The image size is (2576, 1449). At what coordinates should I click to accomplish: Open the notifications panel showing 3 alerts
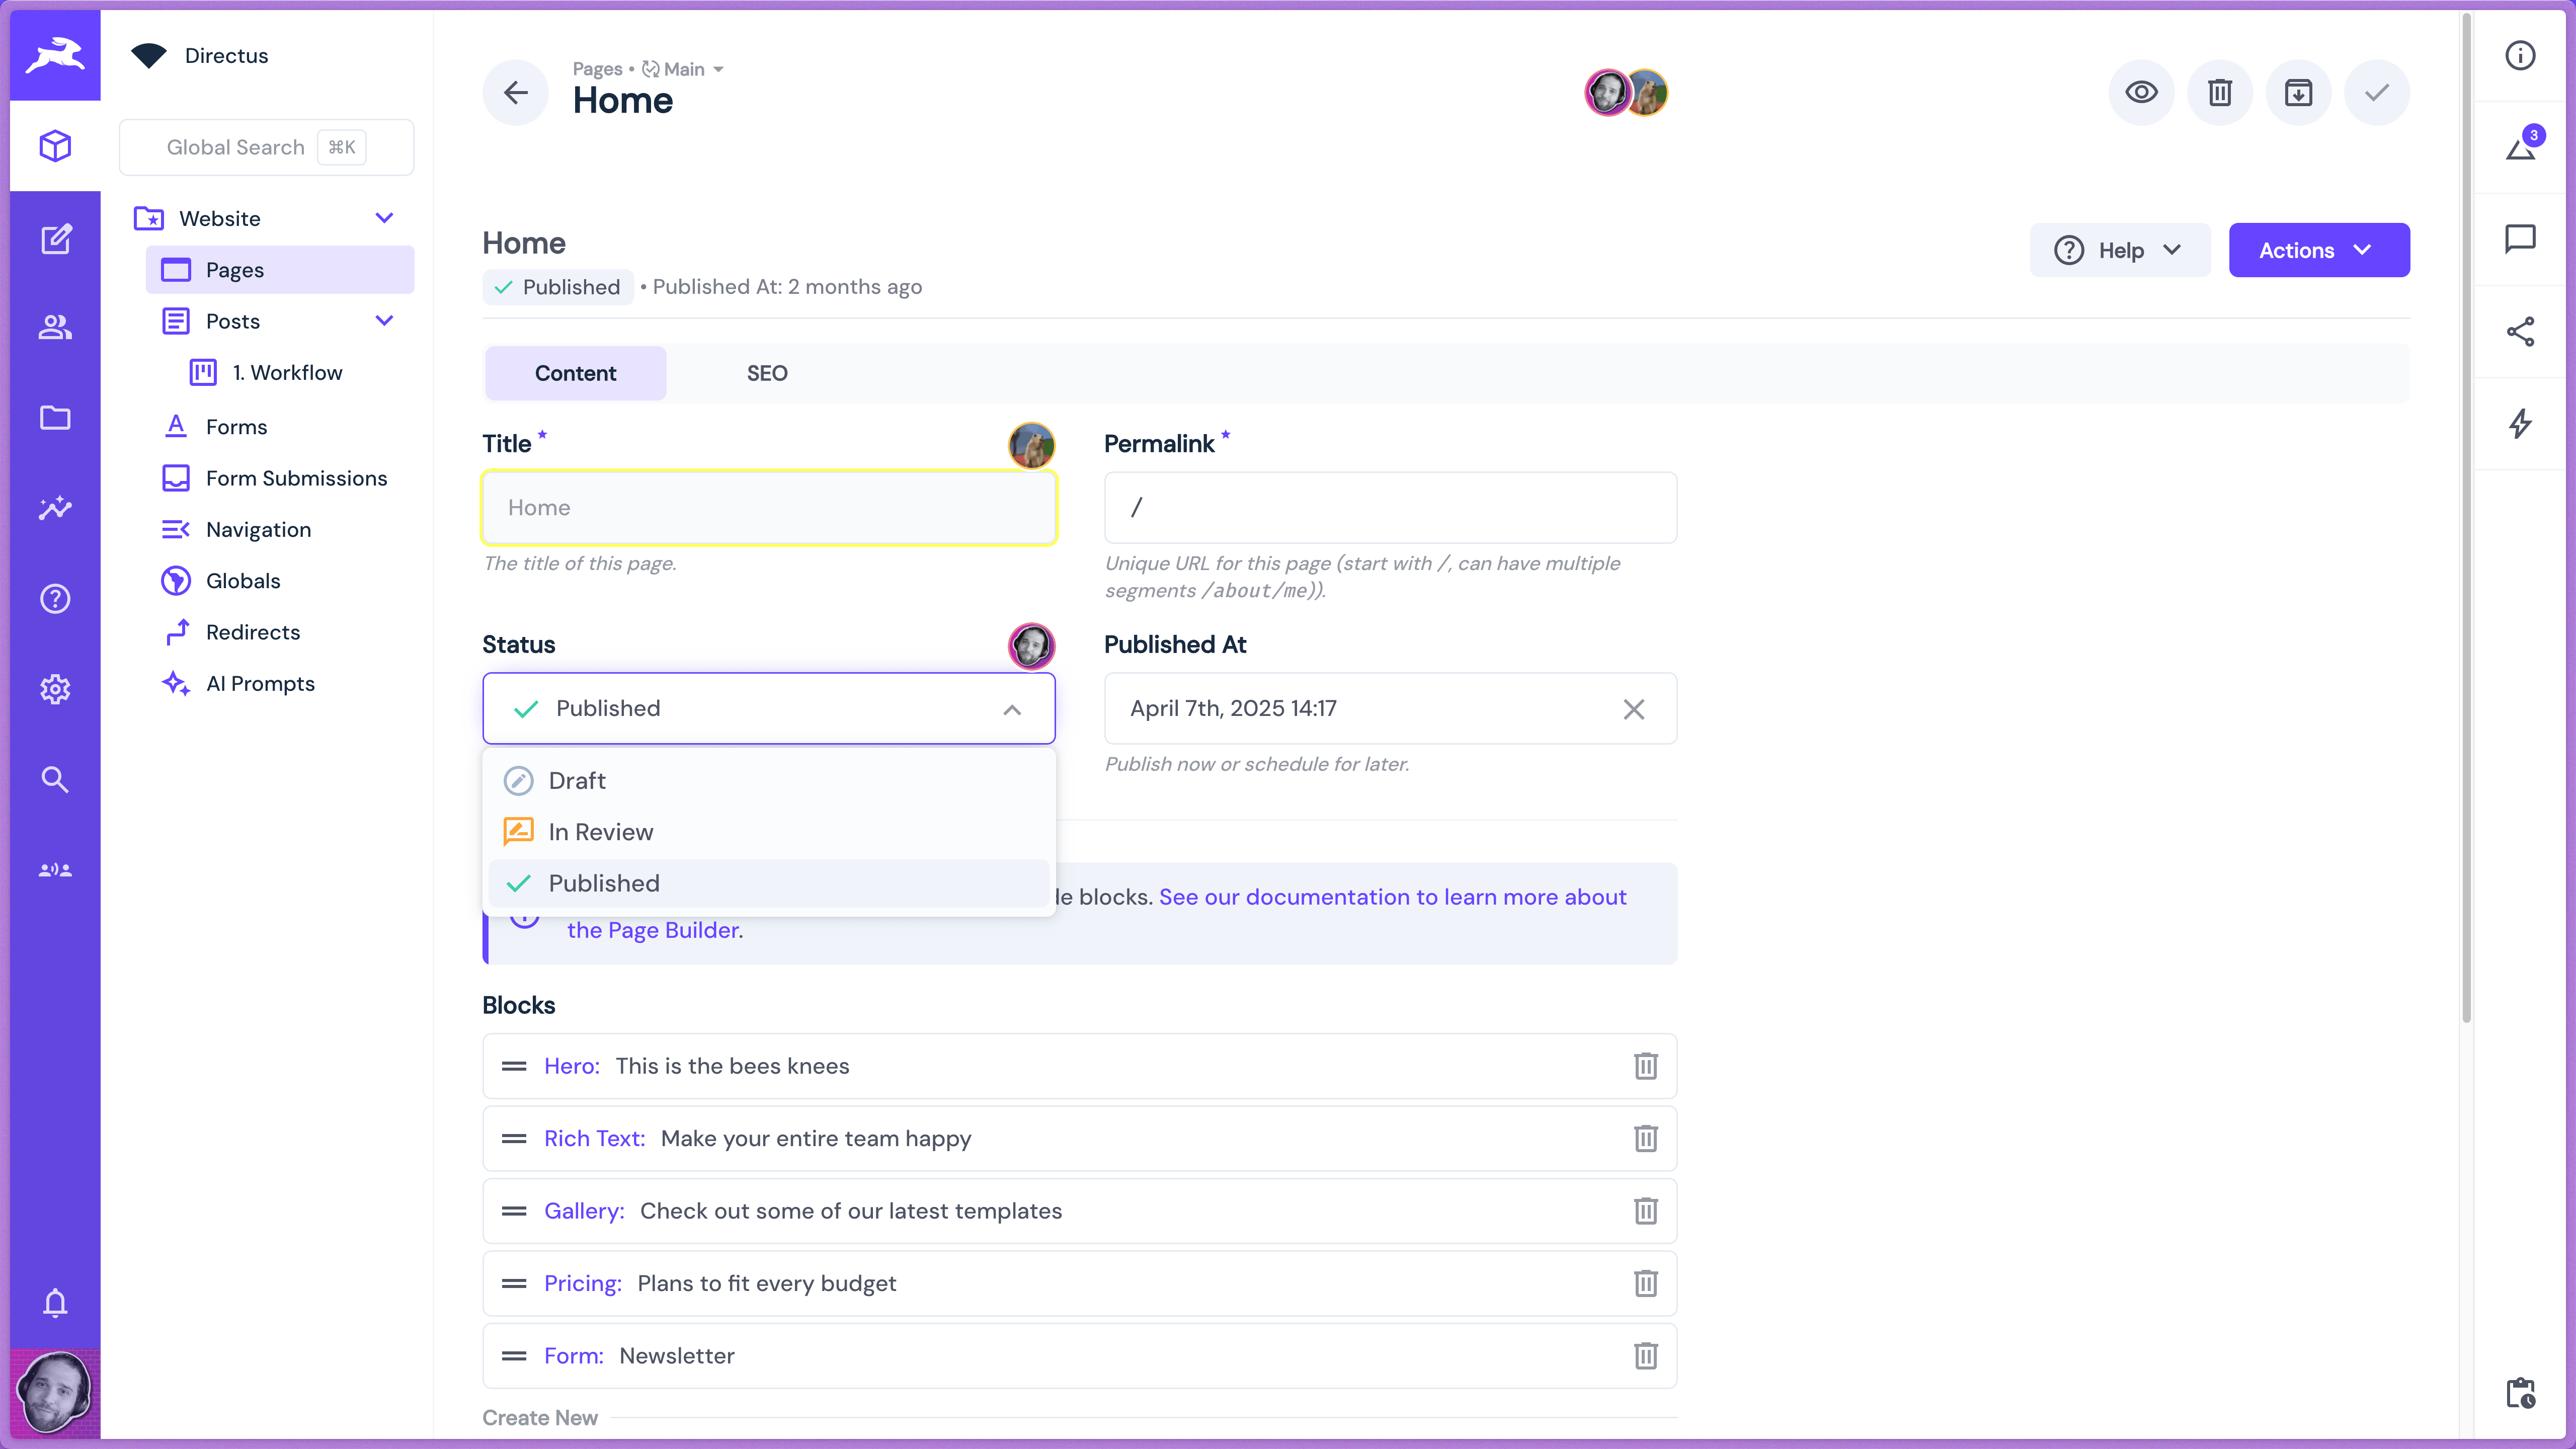coord(2521,146)
